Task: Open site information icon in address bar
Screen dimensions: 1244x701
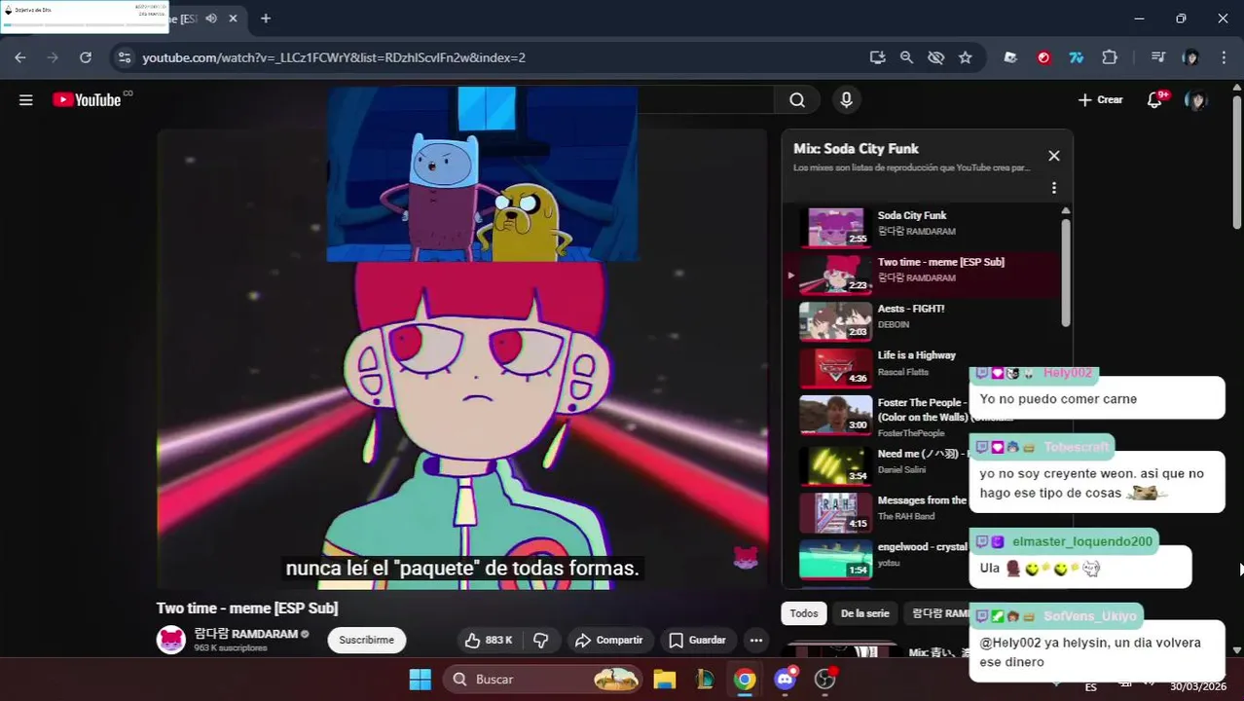Action: [x=124, y=57]
